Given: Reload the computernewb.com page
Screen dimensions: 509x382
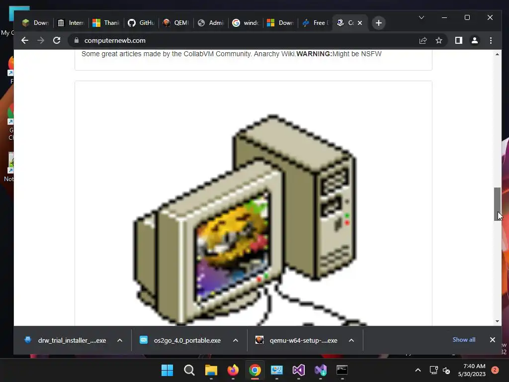Looking at the screenshot, I should pyautogui.click(x=57, y=40).
